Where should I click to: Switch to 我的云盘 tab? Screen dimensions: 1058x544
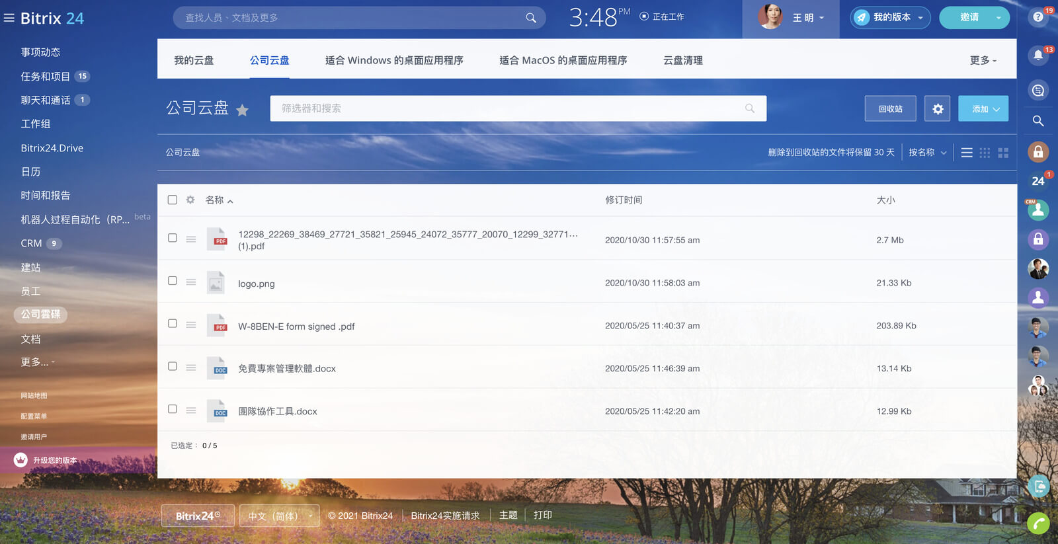pyautogui.click(x=194, y=60)
